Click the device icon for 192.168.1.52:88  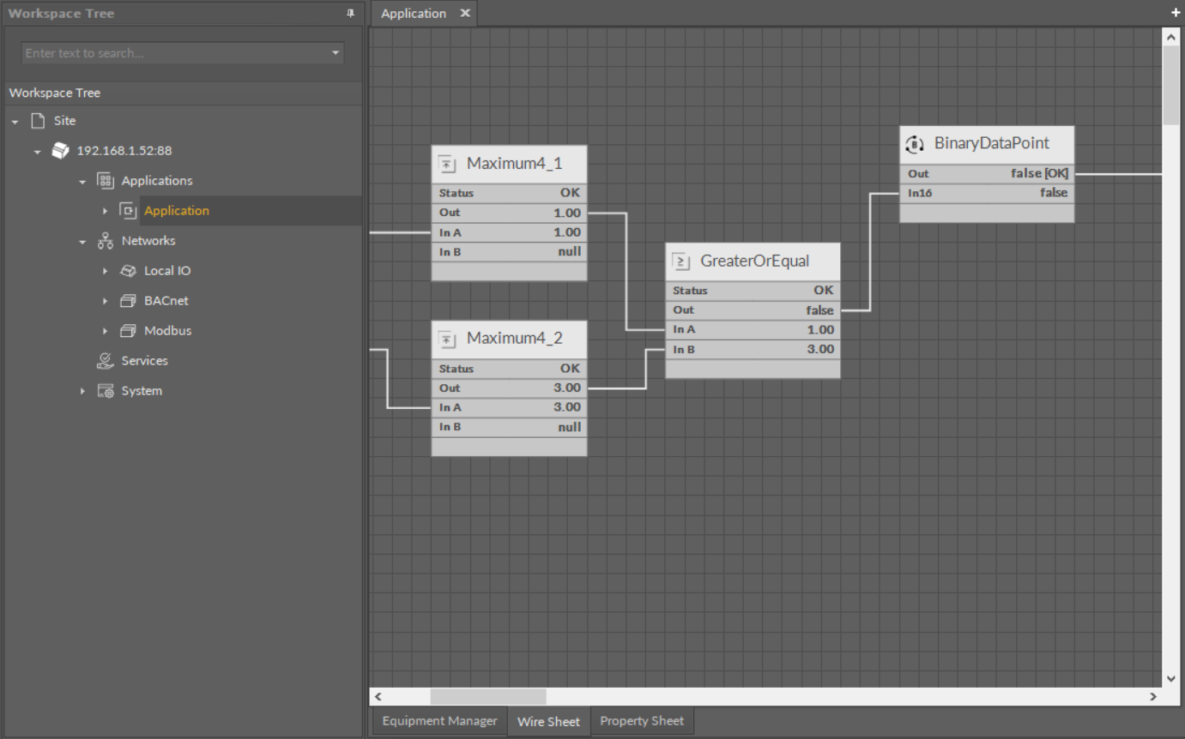point(60,151)
